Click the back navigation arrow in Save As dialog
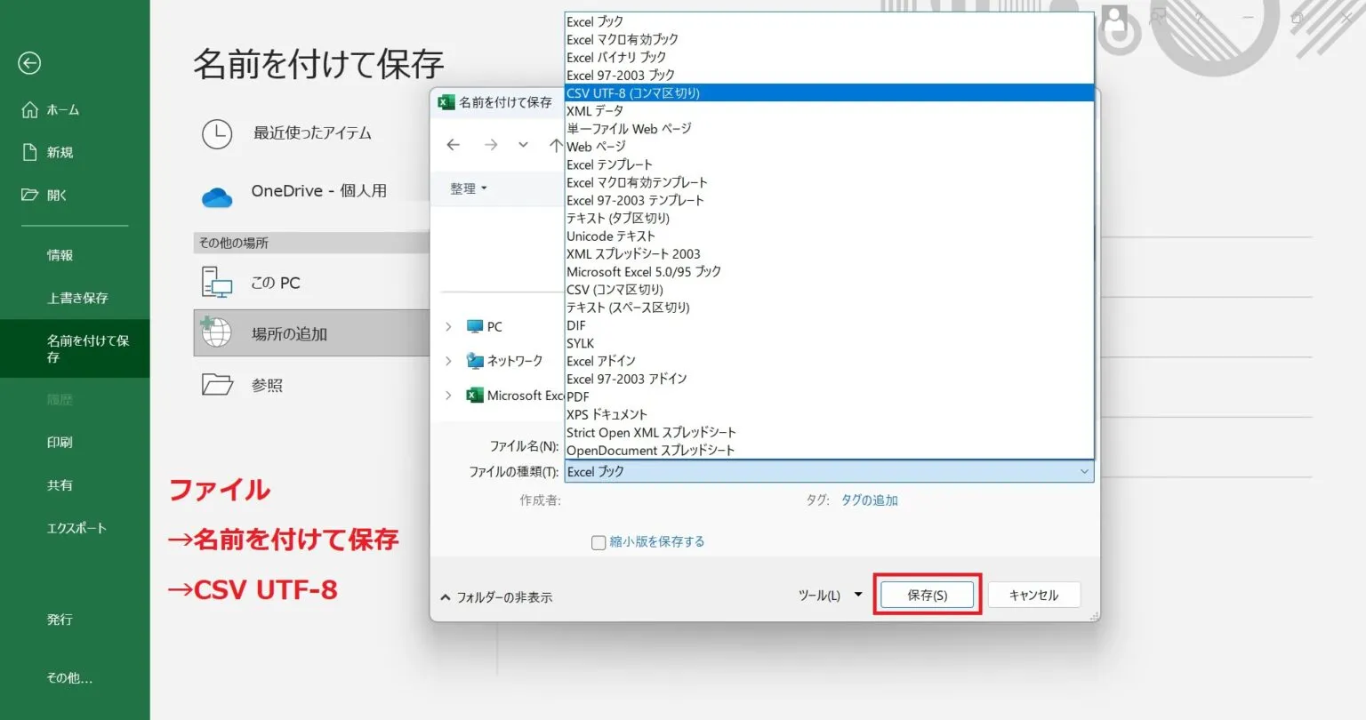Viewport: 1366px width, 720px height. pyautogui.click(x=454, y=145)
